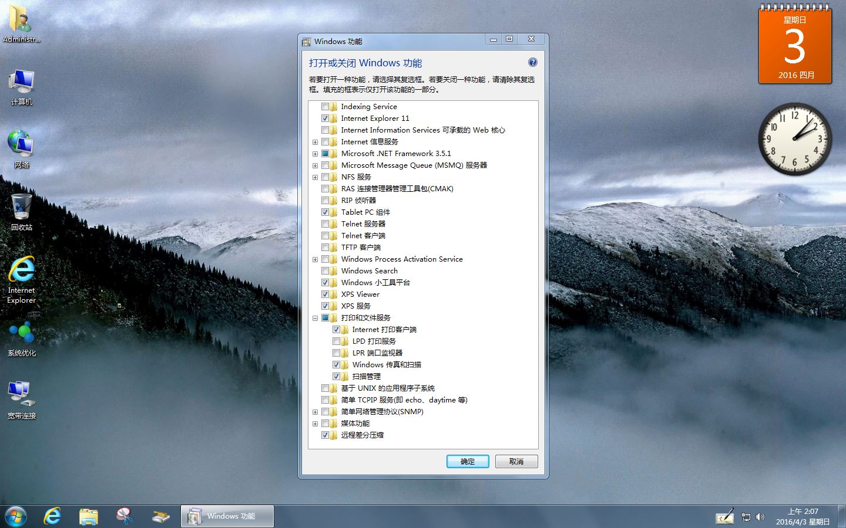Open Windows Explorer from the taskbar
This screenshot has height=528, width=846.
point(89,516)
